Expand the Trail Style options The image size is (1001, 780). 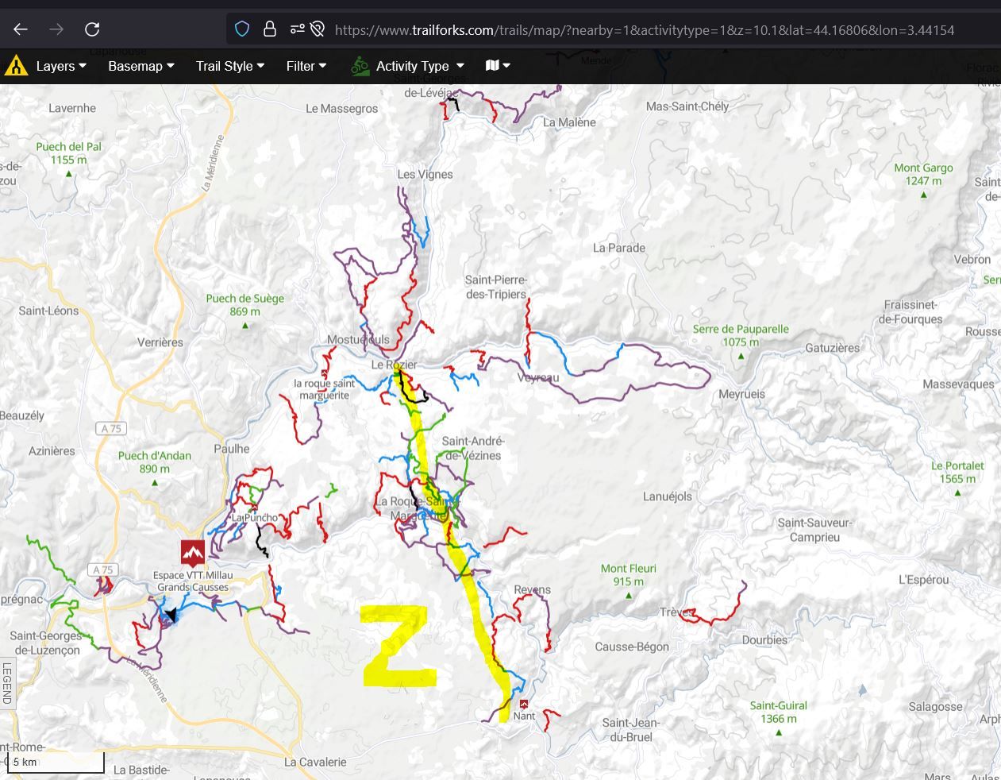click(230, 66)
